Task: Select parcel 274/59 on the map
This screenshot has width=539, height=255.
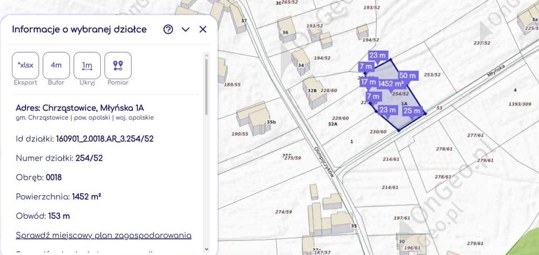Action: [x=284, y=212]
